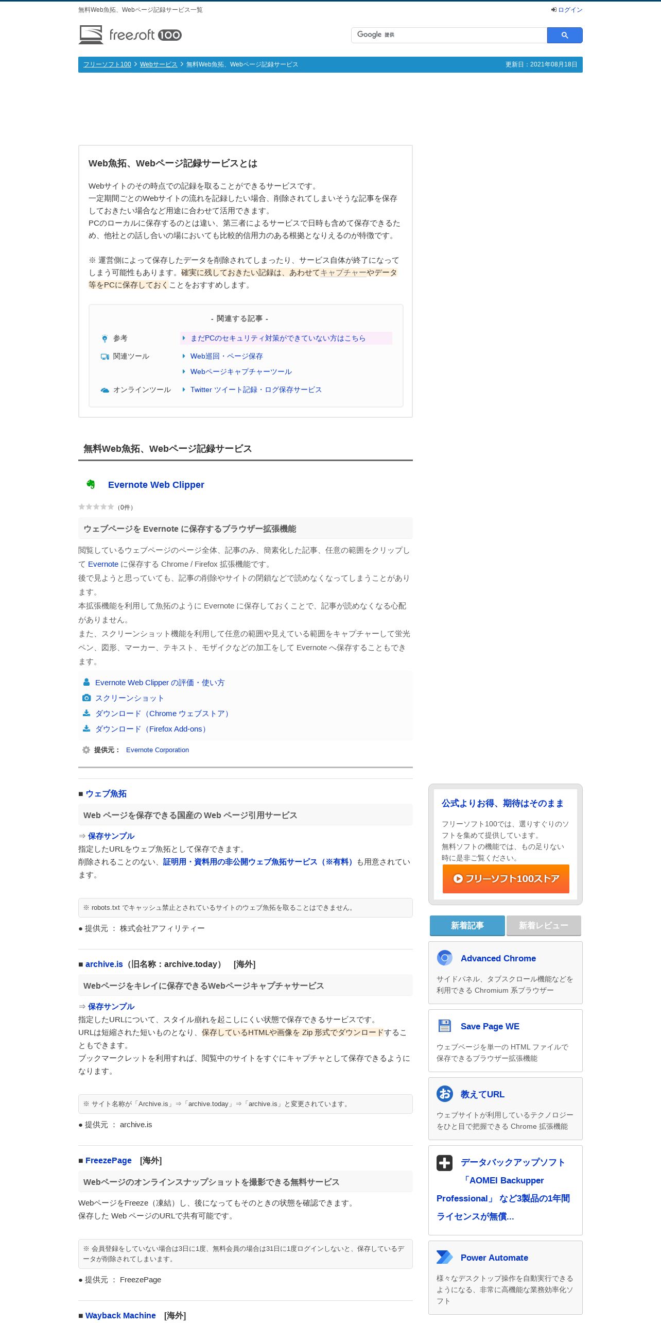The width and height of the screenshot is (661, 1323).
Task: Open Power Automate article link
Action: pos(494,1258)
